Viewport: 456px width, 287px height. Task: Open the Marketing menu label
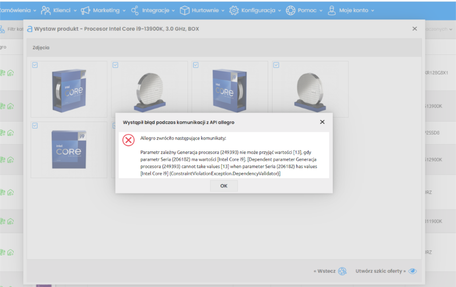pos(106,10)
